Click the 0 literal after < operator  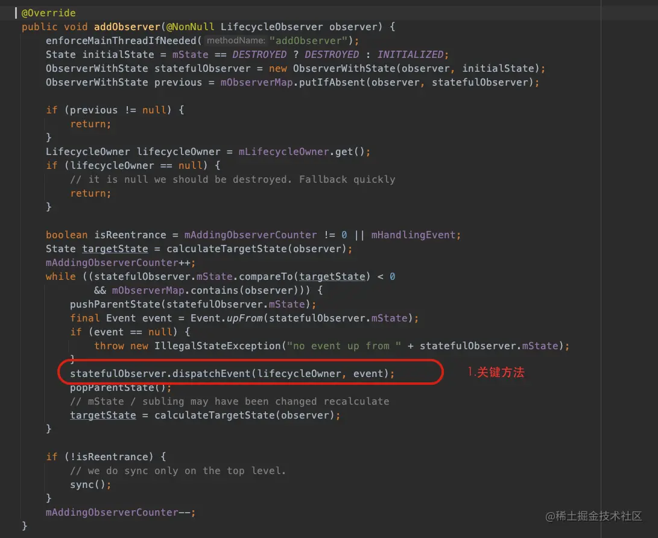pos(393,277)
